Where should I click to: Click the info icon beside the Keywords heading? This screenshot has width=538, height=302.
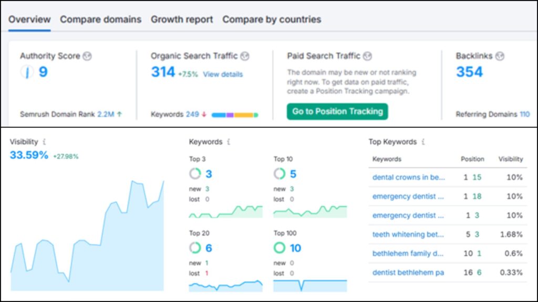coord(229,142)
